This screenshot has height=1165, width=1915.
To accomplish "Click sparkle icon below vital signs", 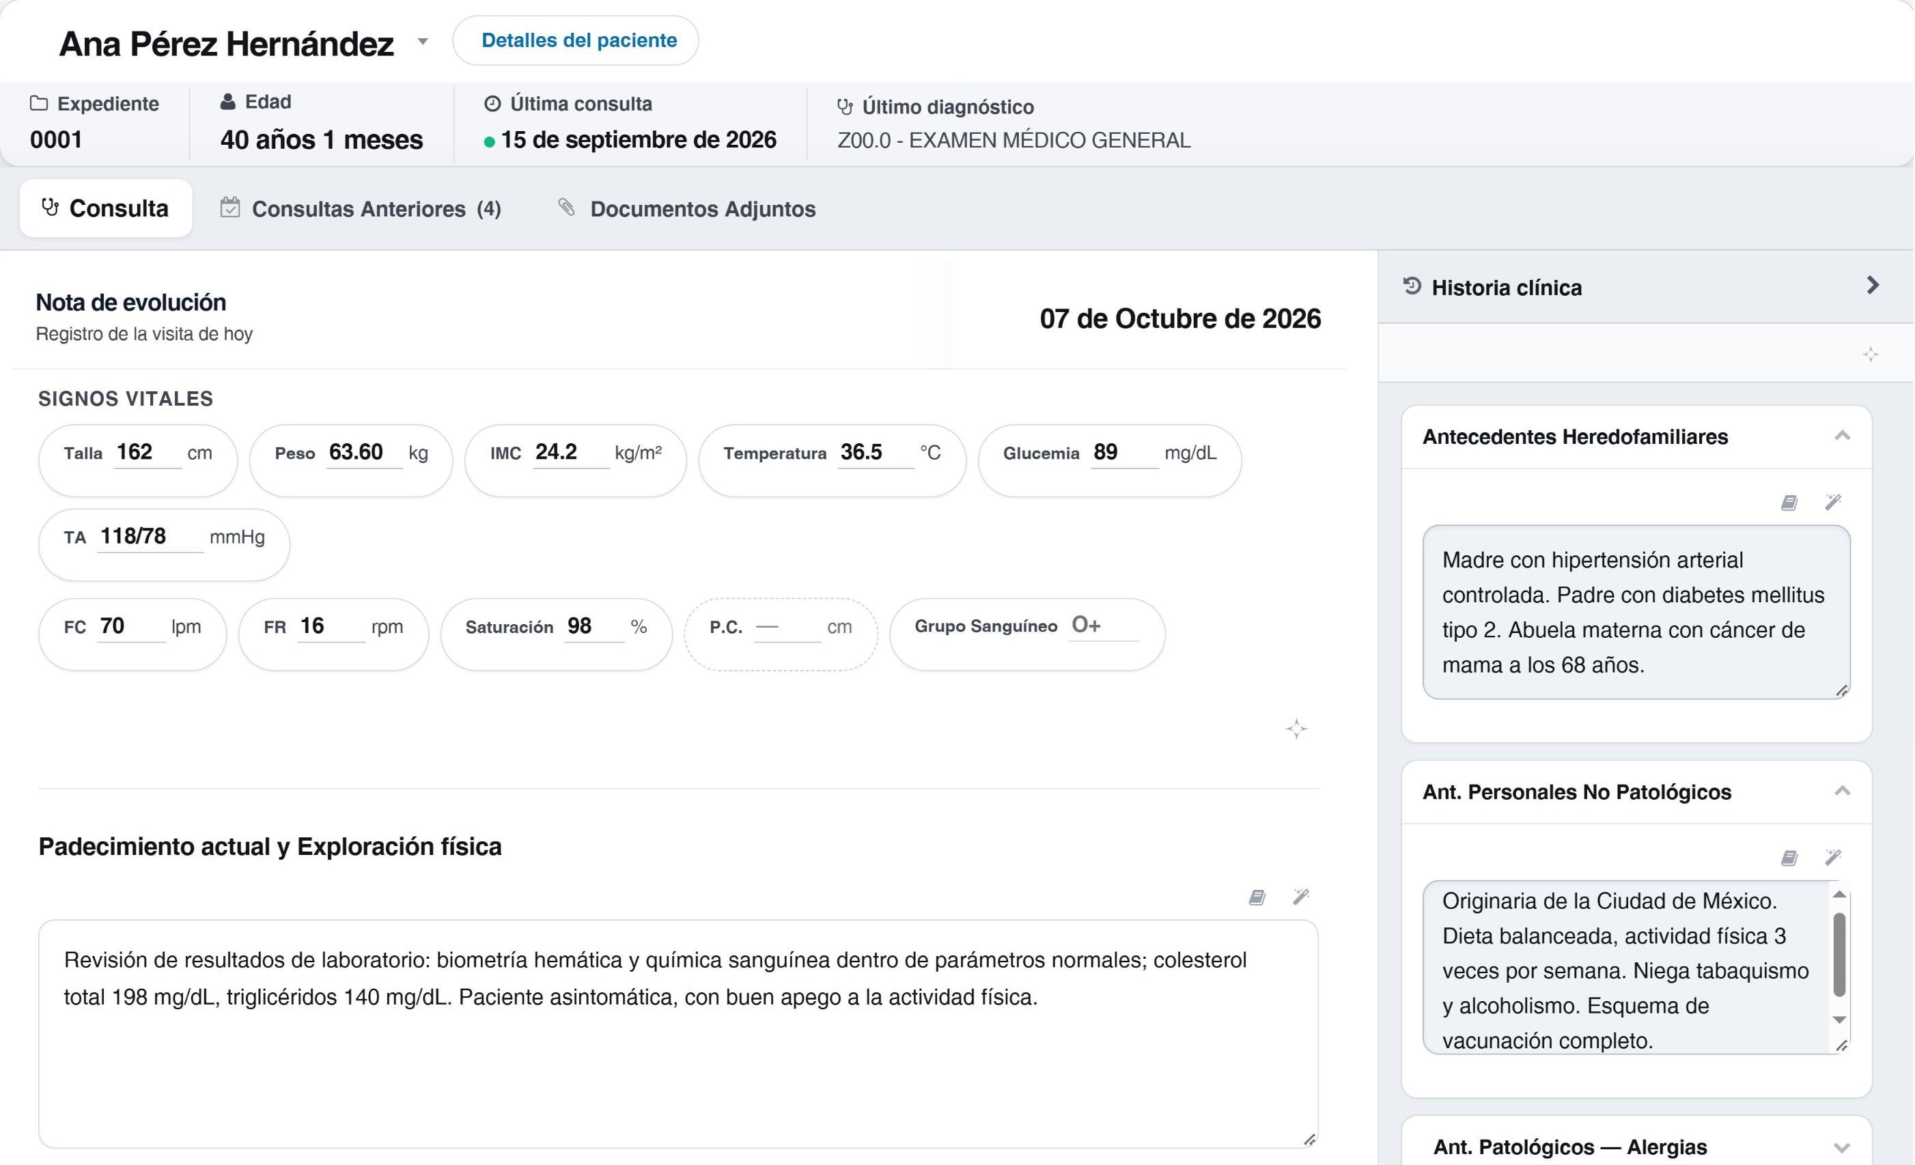I will click(x=1296, y=729).
